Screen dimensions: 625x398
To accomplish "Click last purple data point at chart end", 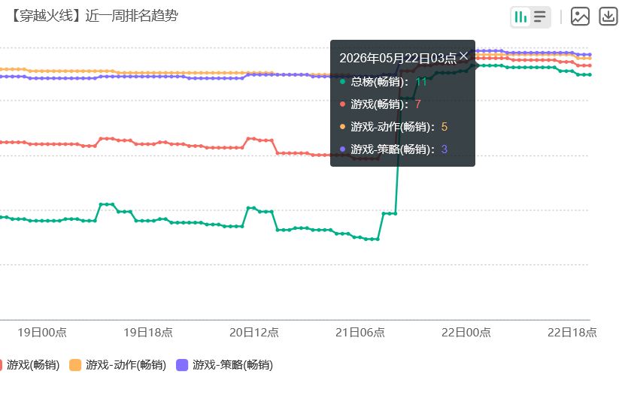I will [x=590, y=55].
